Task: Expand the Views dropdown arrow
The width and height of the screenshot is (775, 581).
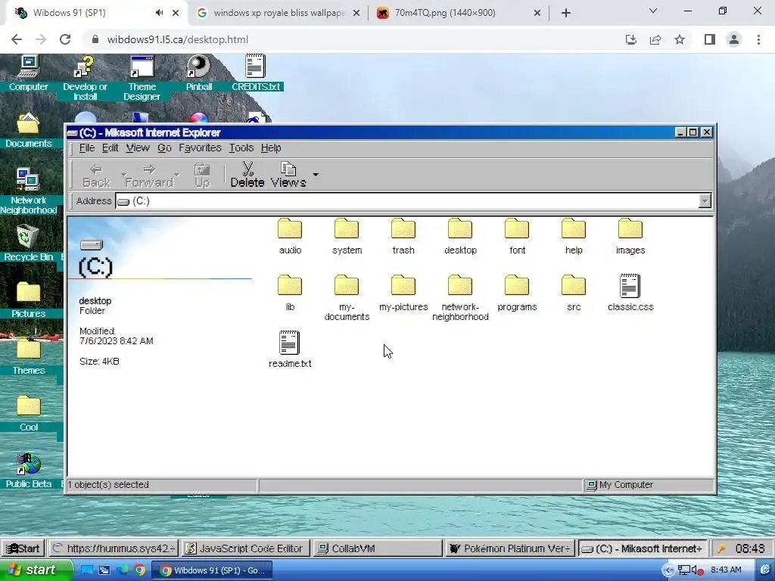Action: tap(316, 175)
